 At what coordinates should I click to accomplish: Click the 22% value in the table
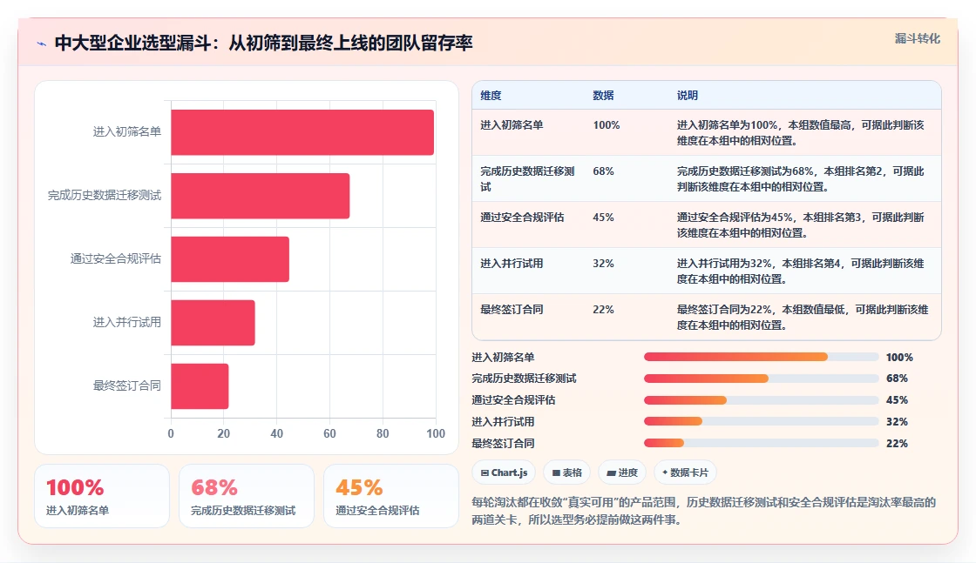[603, 310]
